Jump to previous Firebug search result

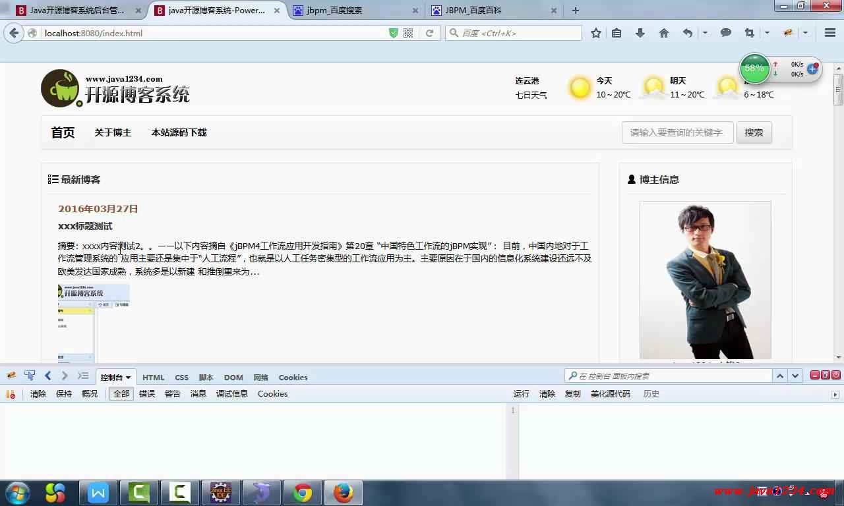tap(780, 376)
